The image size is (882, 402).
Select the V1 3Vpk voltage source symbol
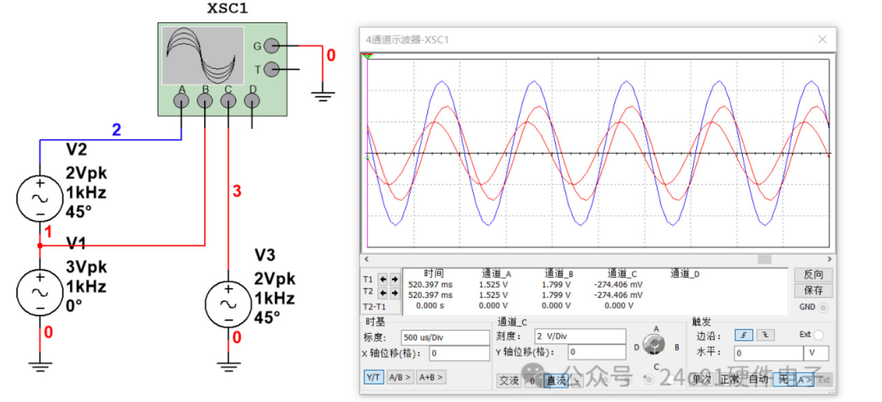click(x=40, y=291)
